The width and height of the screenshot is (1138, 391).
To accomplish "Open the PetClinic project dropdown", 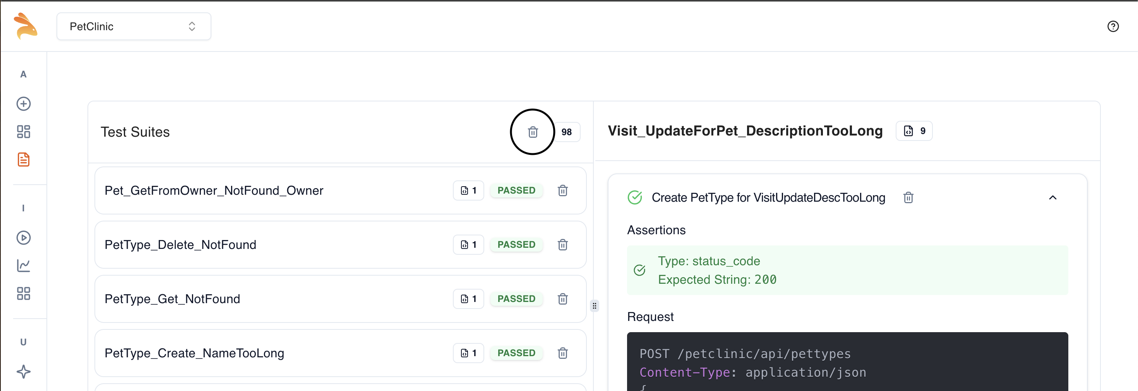I will 134,26.
